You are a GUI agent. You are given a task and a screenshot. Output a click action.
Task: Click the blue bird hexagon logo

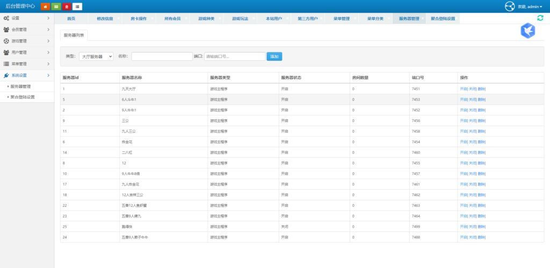[528, 31]
